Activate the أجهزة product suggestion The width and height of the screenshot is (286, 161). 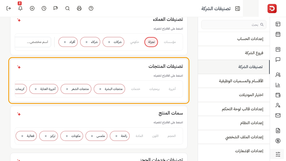[172, 89]
